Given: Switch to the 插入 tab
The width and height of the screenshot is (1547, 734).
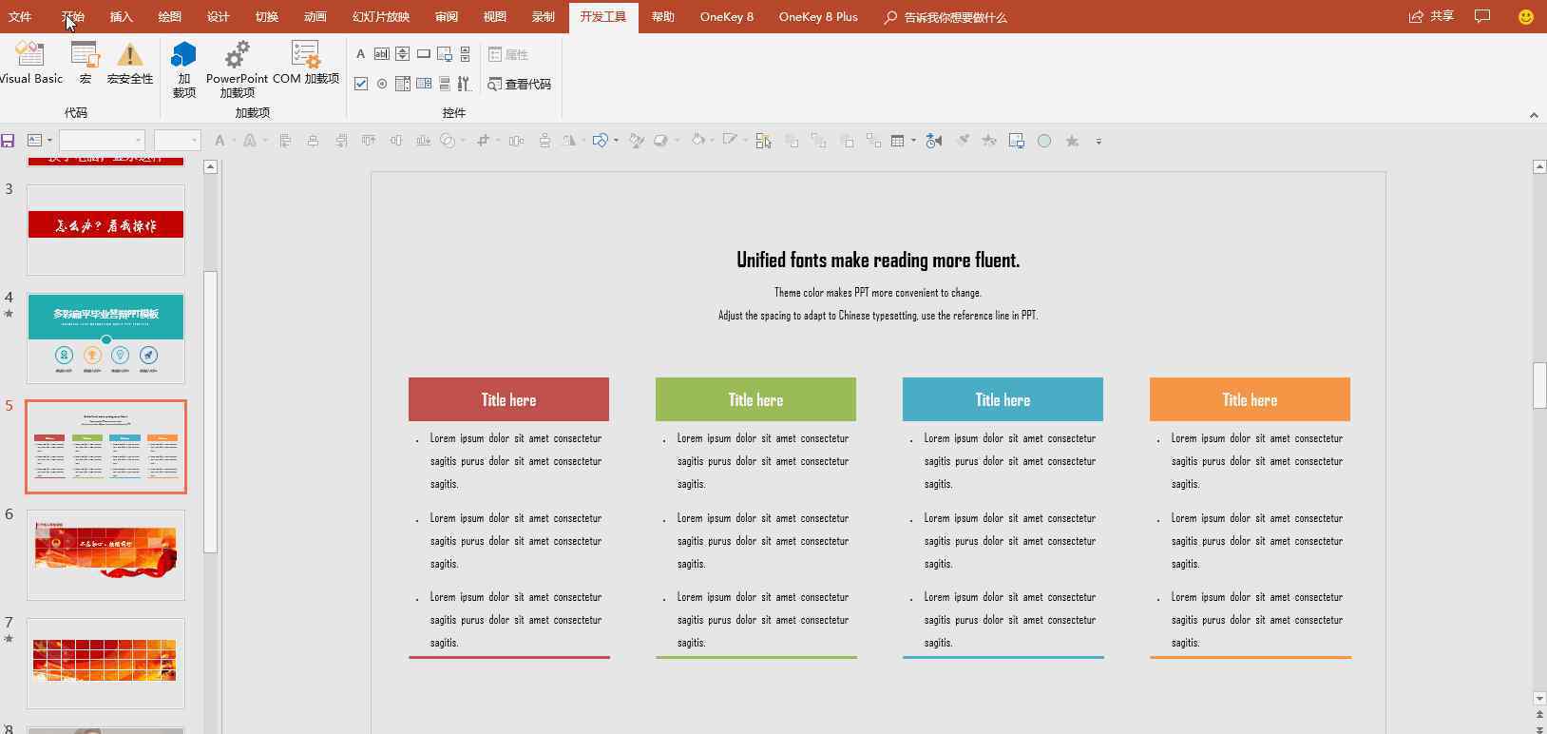Looking at the screenshot, I should [x=122, y=16].
